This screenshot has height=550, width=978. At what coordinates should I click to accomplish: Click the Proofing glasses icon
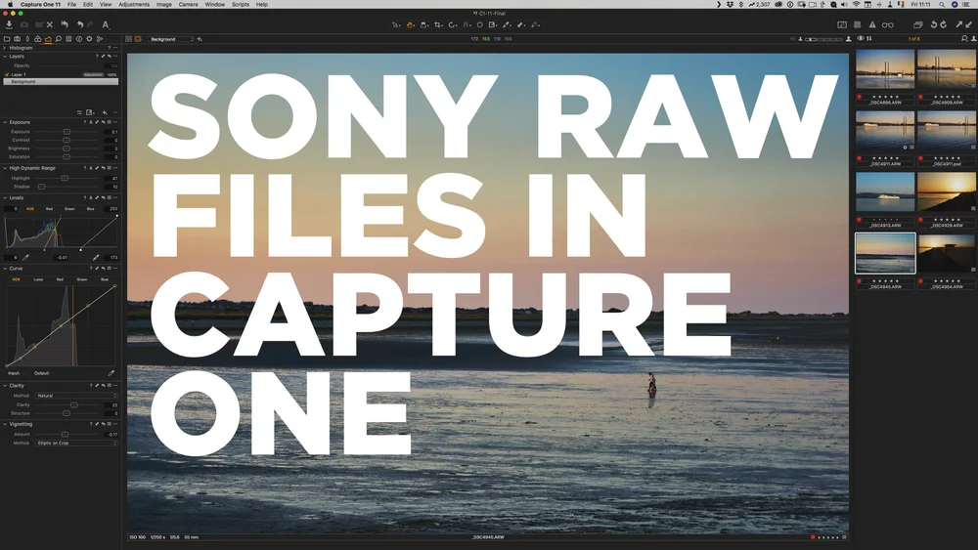click(888, 25)
